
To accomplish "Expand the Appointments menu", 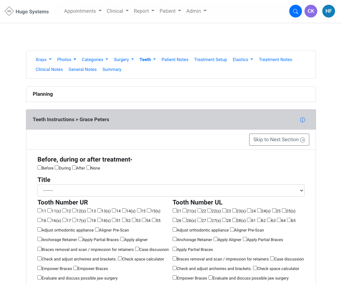I will (83, 11).
